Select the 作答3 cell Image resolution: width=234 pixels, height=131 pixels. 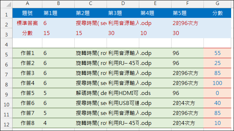pos(27,73)
